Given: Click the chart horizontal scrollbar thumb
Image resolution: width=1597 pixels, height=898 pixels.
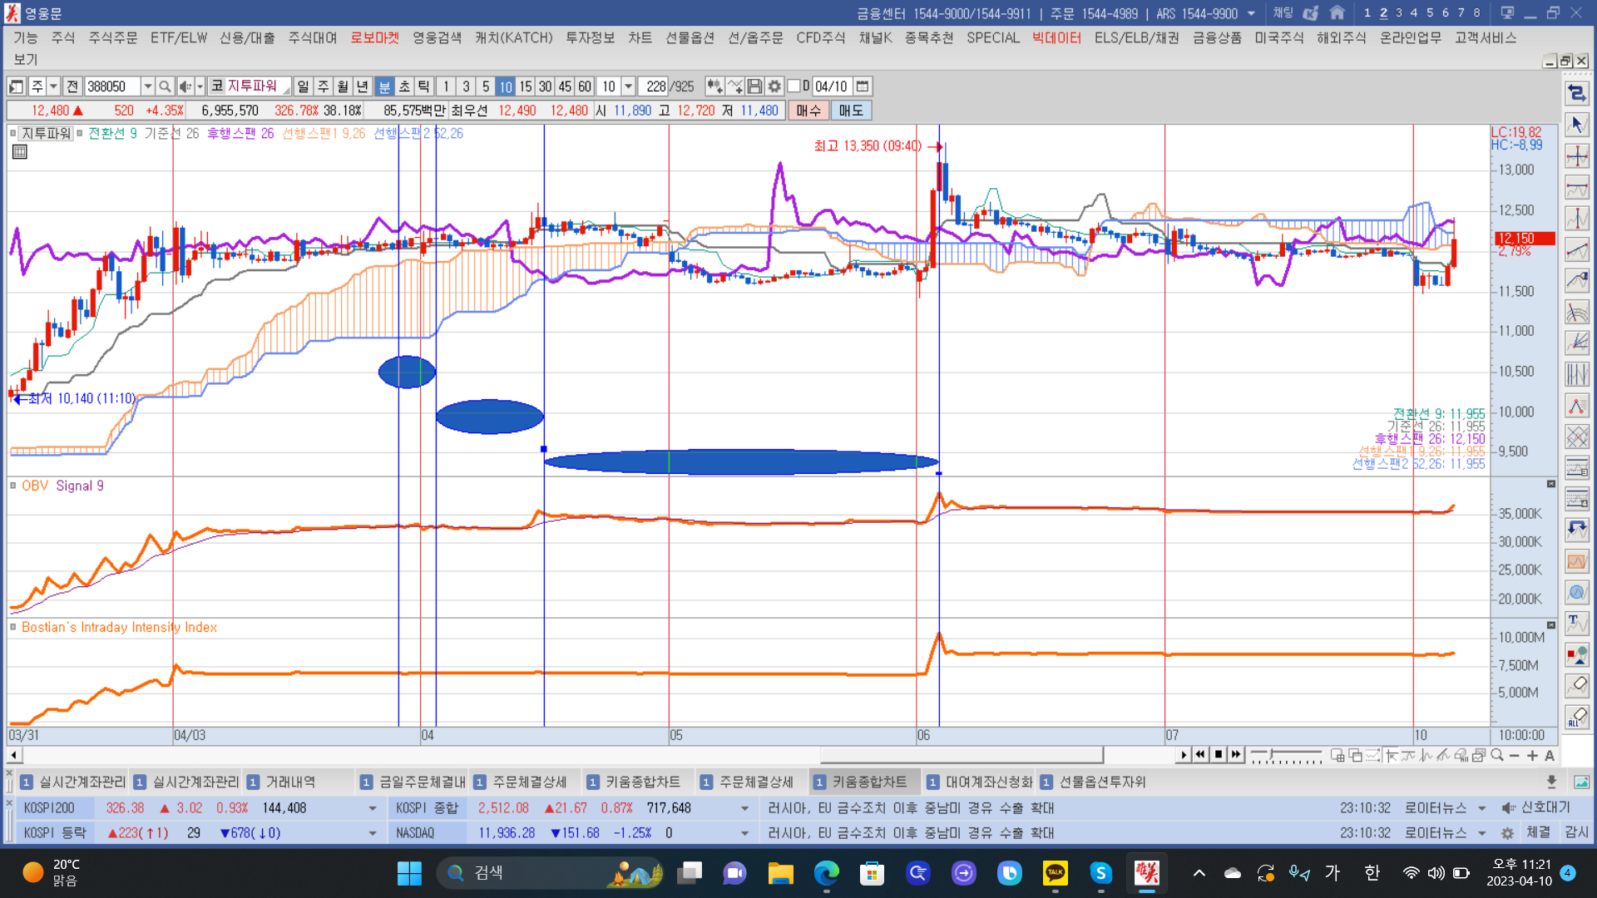Looking at the screenshot, I should (x=961, y=755).
